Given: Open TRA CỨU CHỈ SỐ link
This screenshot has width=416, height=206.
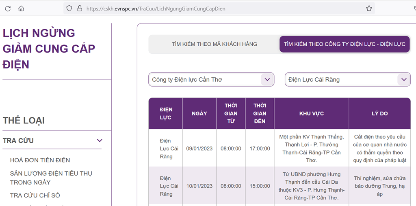Looking at the screenshot, I should click(35, 195).
